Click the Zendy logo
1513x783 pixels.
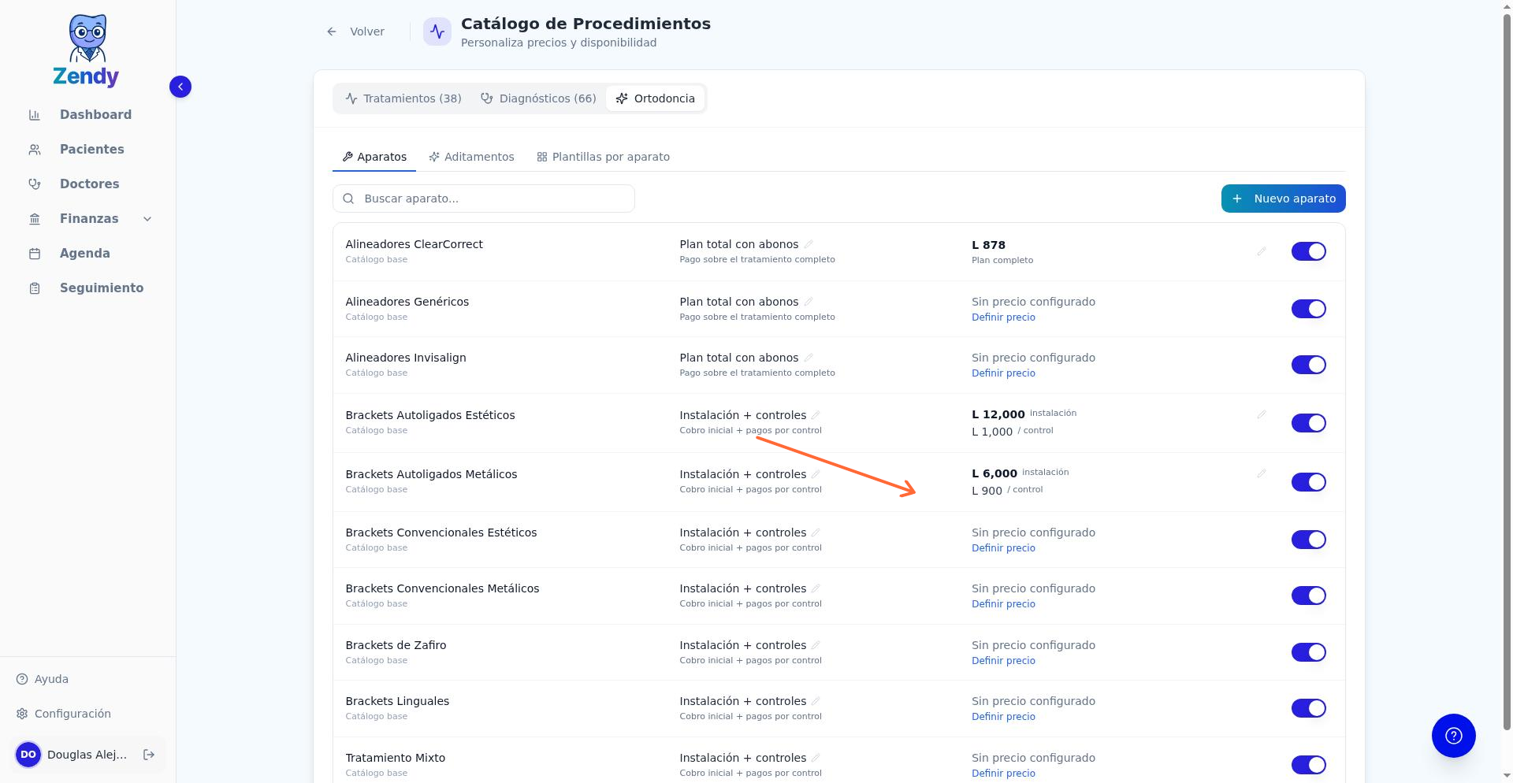87,50
